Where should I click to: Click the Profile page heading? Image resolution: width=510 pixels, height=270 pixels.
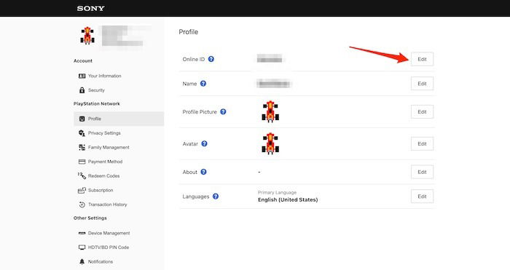coord(188,32)
